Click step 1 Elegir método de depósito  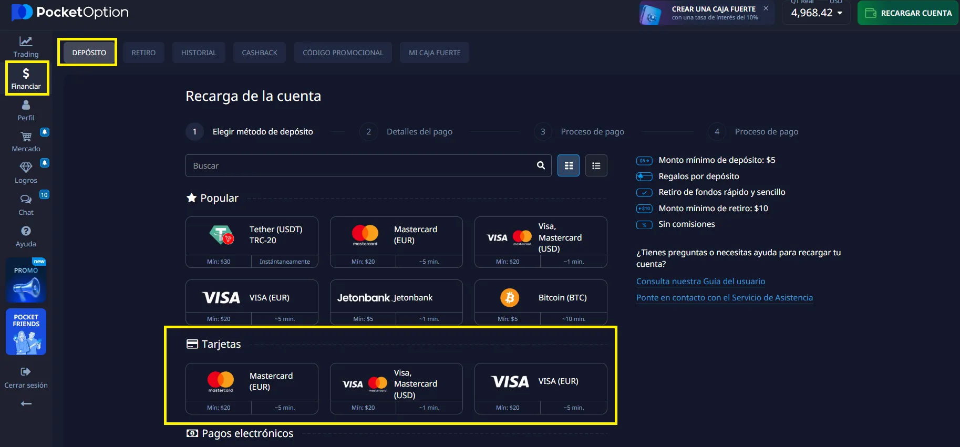coord(250,131)
